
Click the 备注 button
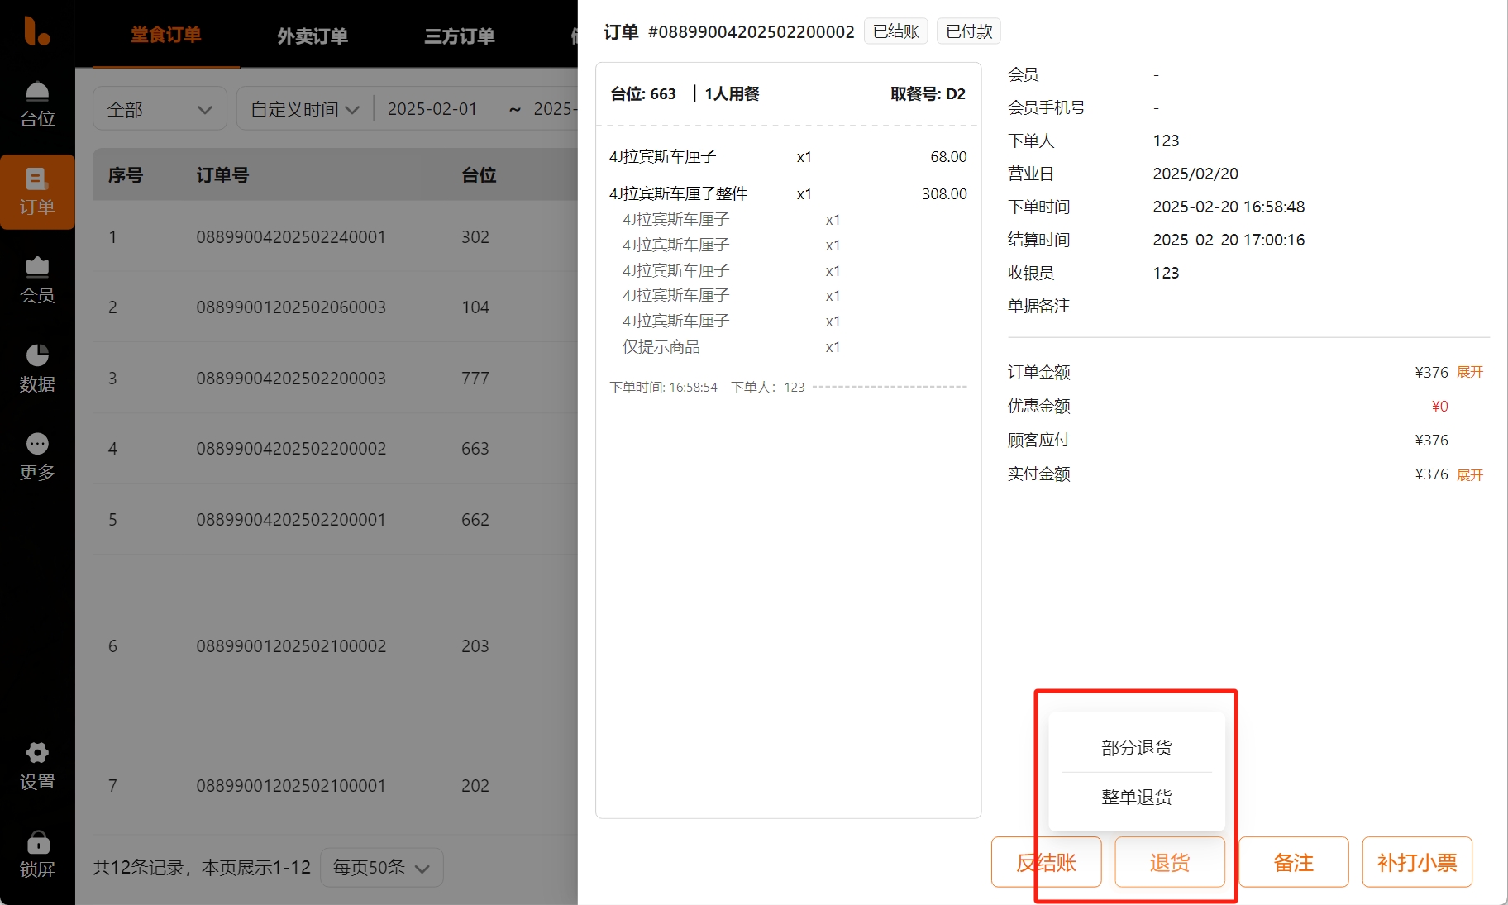coord(1294,863)
